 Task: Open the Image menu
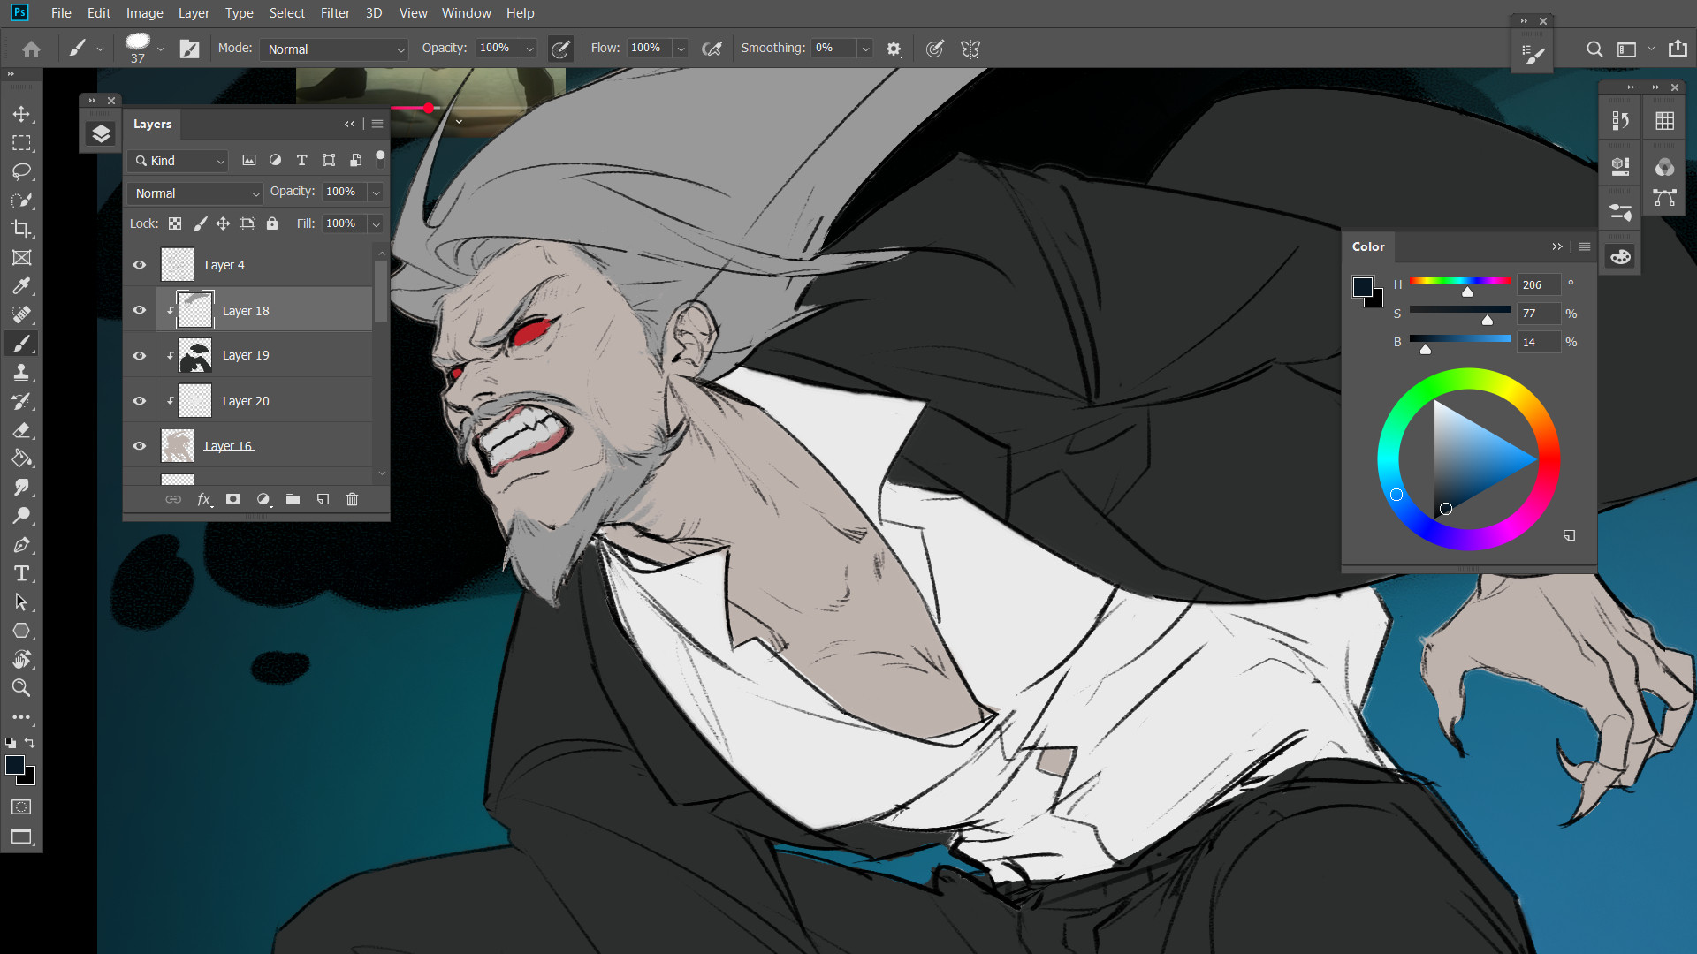coord(144,13)
